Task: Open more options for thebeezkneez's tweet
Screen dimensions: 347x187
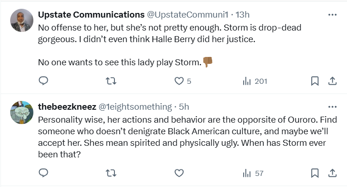Action: tap(332, 106)
